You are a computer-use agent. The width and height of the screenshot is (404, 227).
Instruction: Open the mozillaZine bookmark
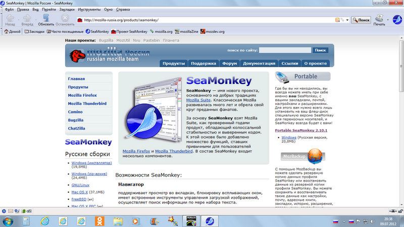click(x=186, y=31)
